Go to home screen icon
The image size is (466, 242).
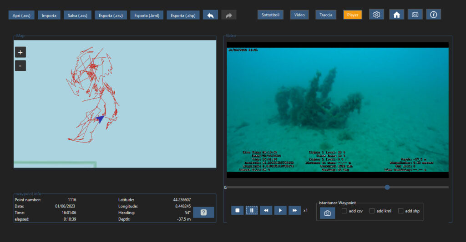pyautogui.click(x=396, y=15)
